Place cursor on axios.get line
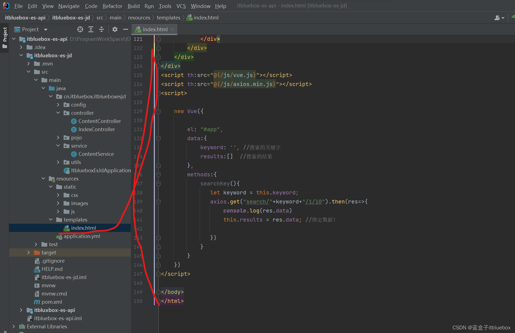This screenshot has height=333, width=515. pyautogui.click(x=289, y=202)
